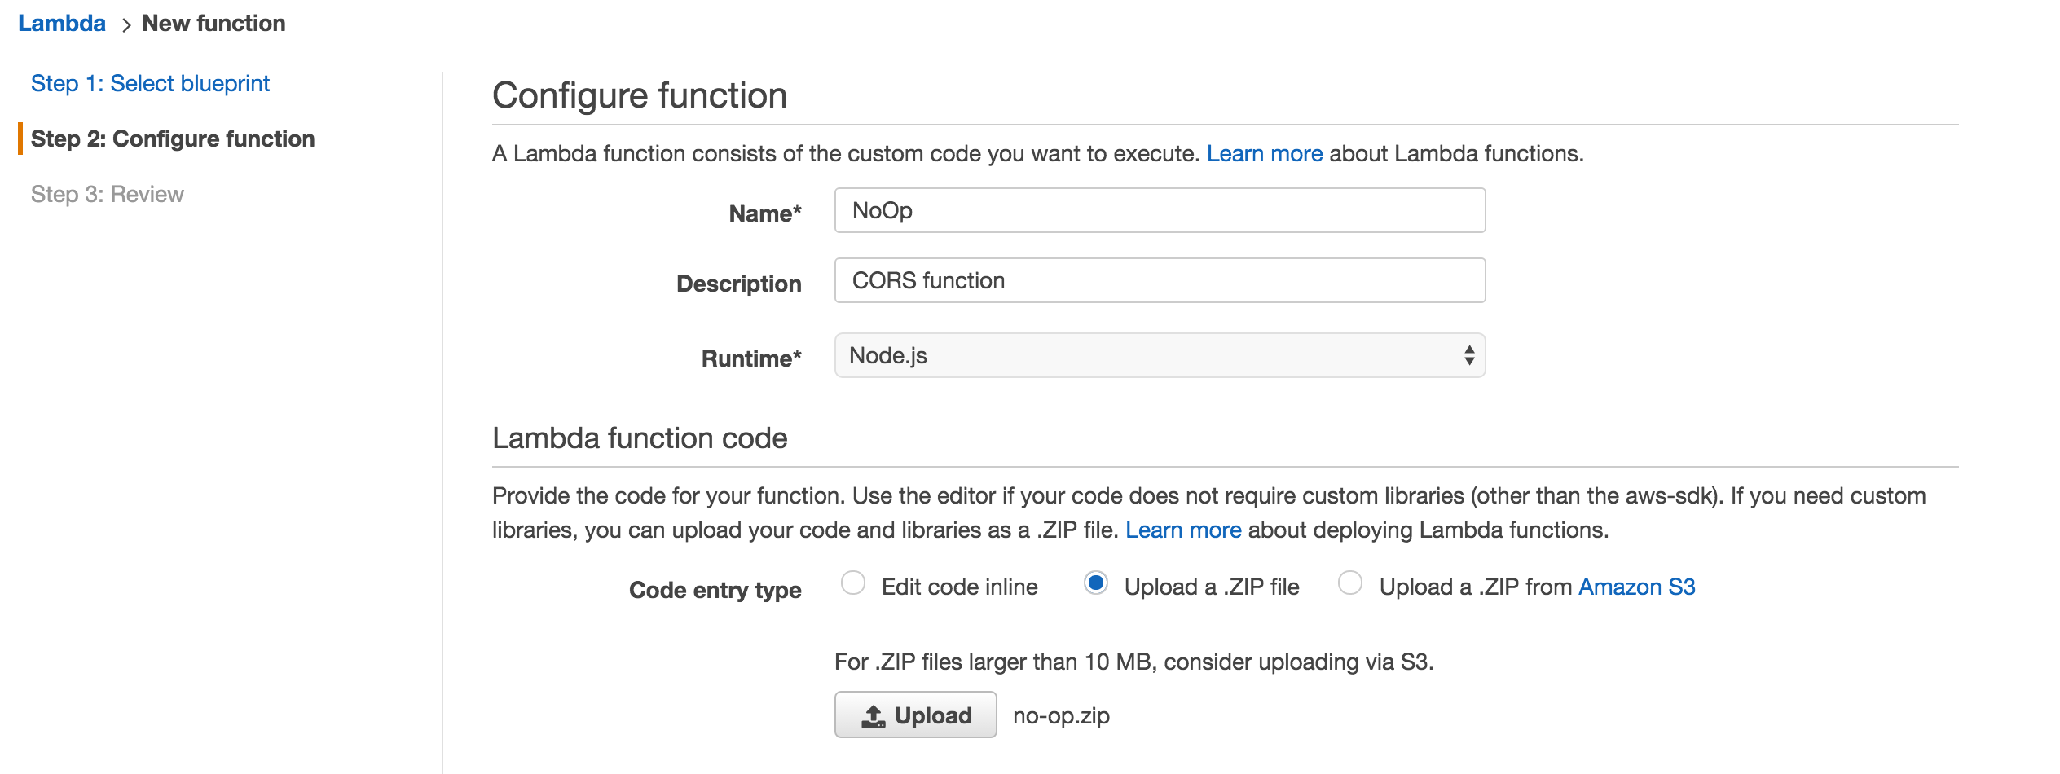The height and width of the screenshot is (774, 2060).
Task: Focus the Description text field
Action: [x=1159, y=281]
